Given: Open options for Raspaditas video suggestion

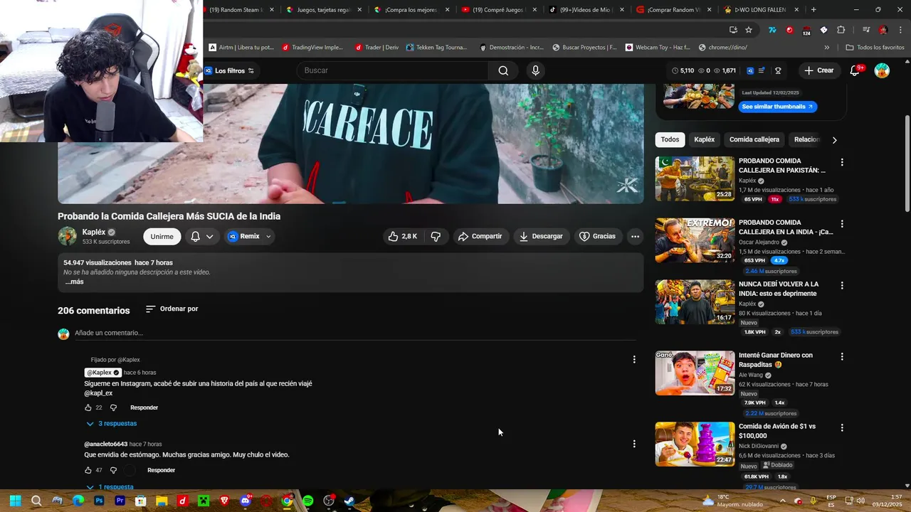Looking at the screenshot, I should [x=842, y=356].
